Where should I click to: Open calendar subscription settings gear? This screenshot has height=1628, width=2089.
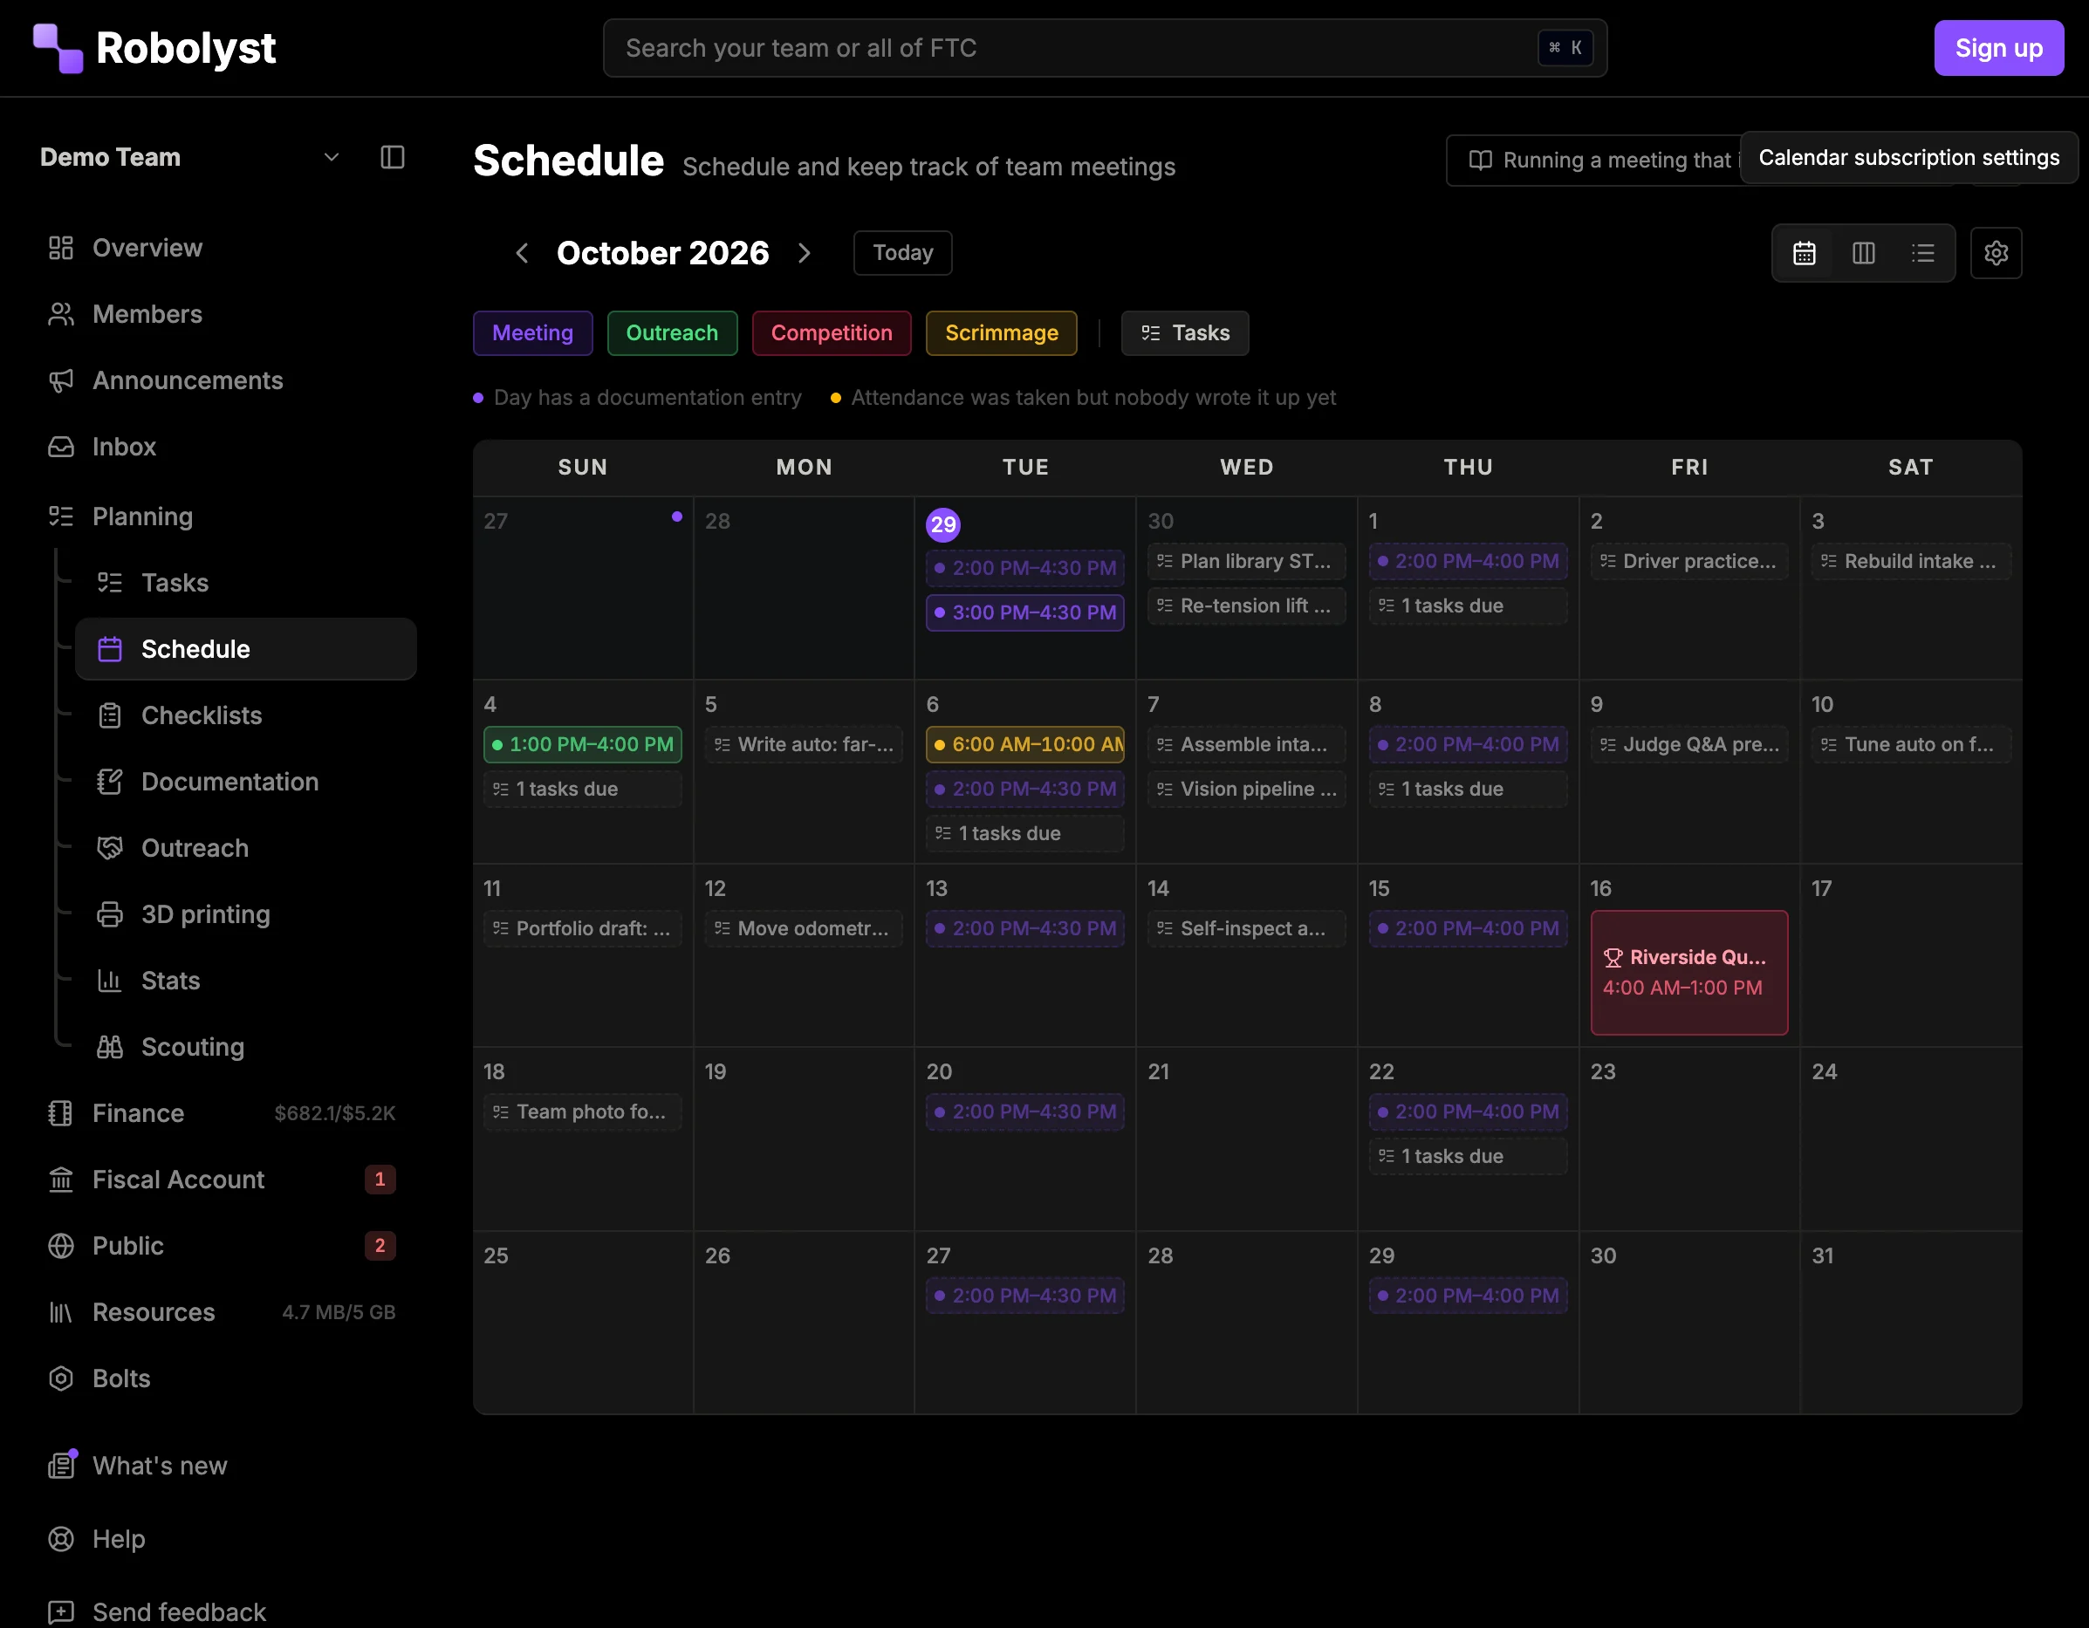click(x=1996, y=254)
